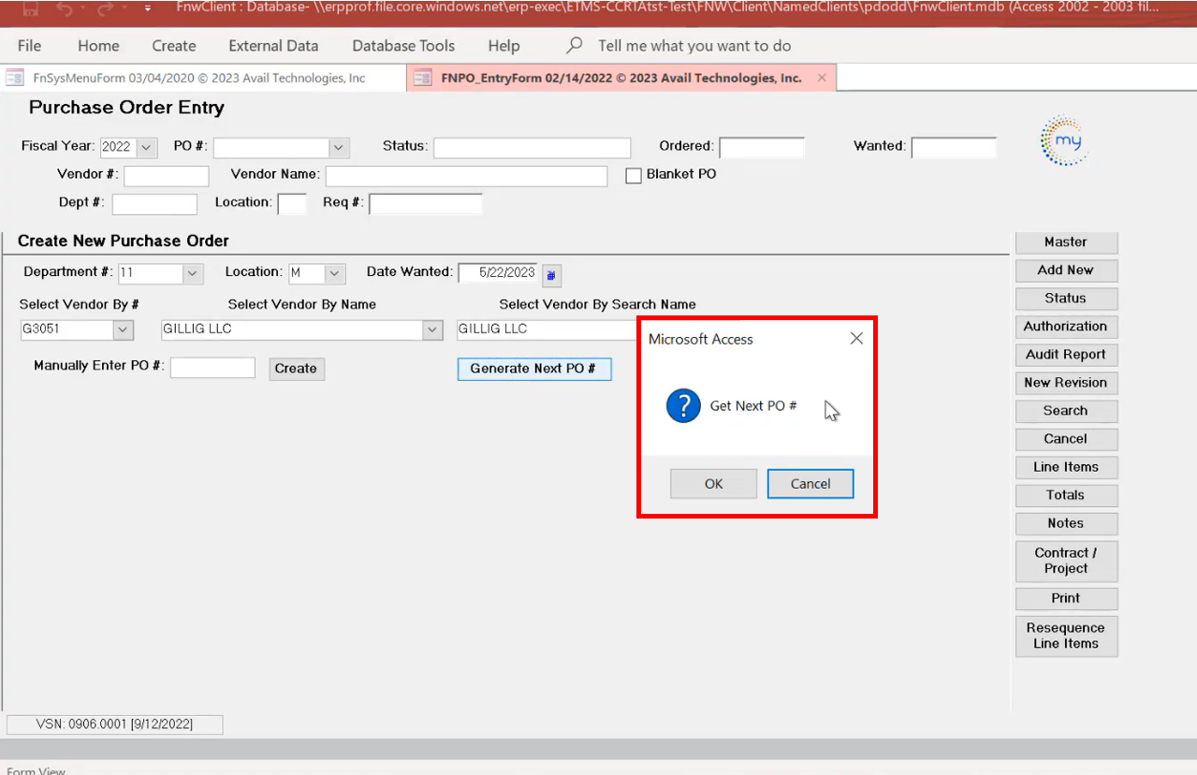Open the External Data ribbon tab
The image size is (1197, 775).
273,46
